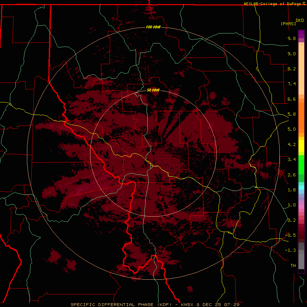307x307 pixels.
Task: Click the 1.0 scale label
Action: (x=292, y=205)
